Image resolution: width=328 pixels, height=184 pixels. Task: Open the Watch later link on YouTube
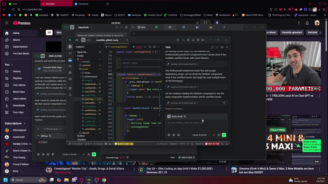click(19, 92)
